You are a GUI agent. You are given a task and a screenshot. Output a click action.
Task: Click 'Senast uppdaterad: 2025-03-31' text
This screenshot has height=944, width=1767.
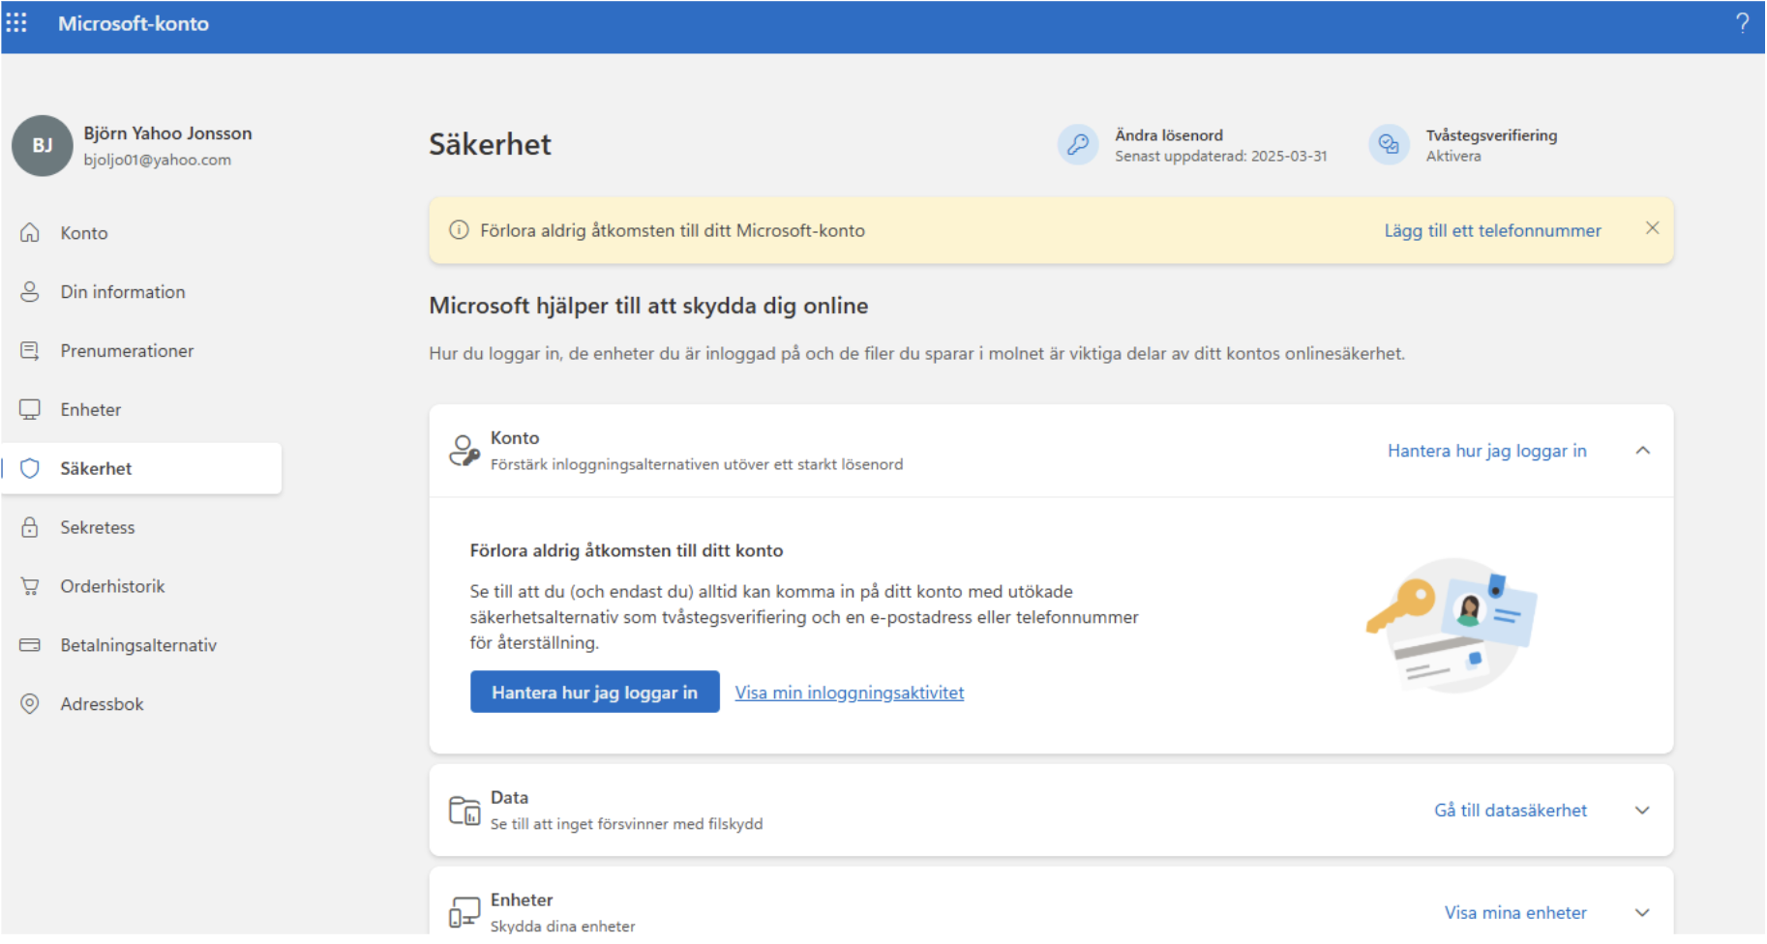coord(1221,156)
